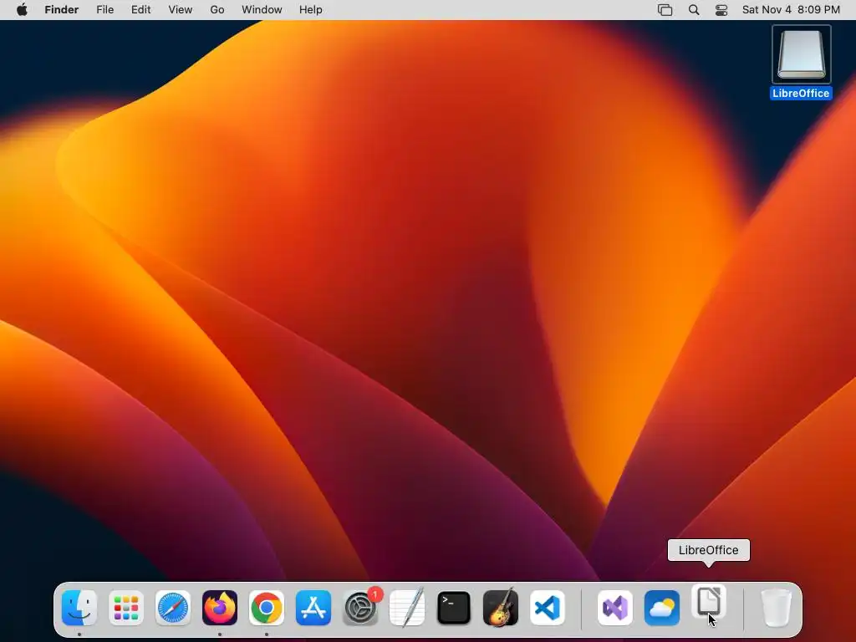Open System Settings with badge
This screenshot has height=642, width=856.
[360, 608]
